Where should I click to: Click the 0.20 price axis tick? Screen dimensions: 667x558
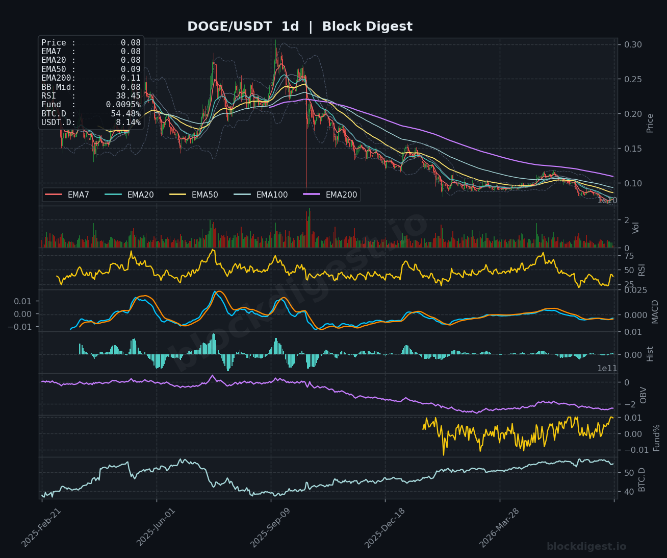click(x=633, y=114)
